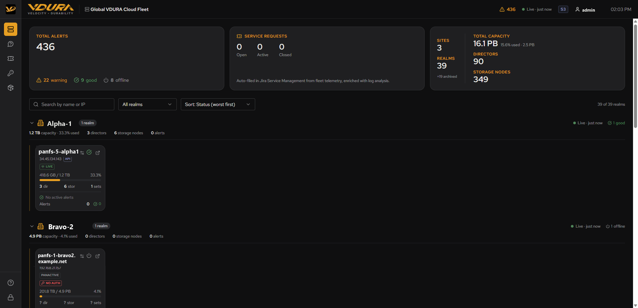Image resolution: width=638 pixels, height=308 pixels.
Task: Open settings sliders icon for panfs-5-alpha1
Action: [82, 153]
